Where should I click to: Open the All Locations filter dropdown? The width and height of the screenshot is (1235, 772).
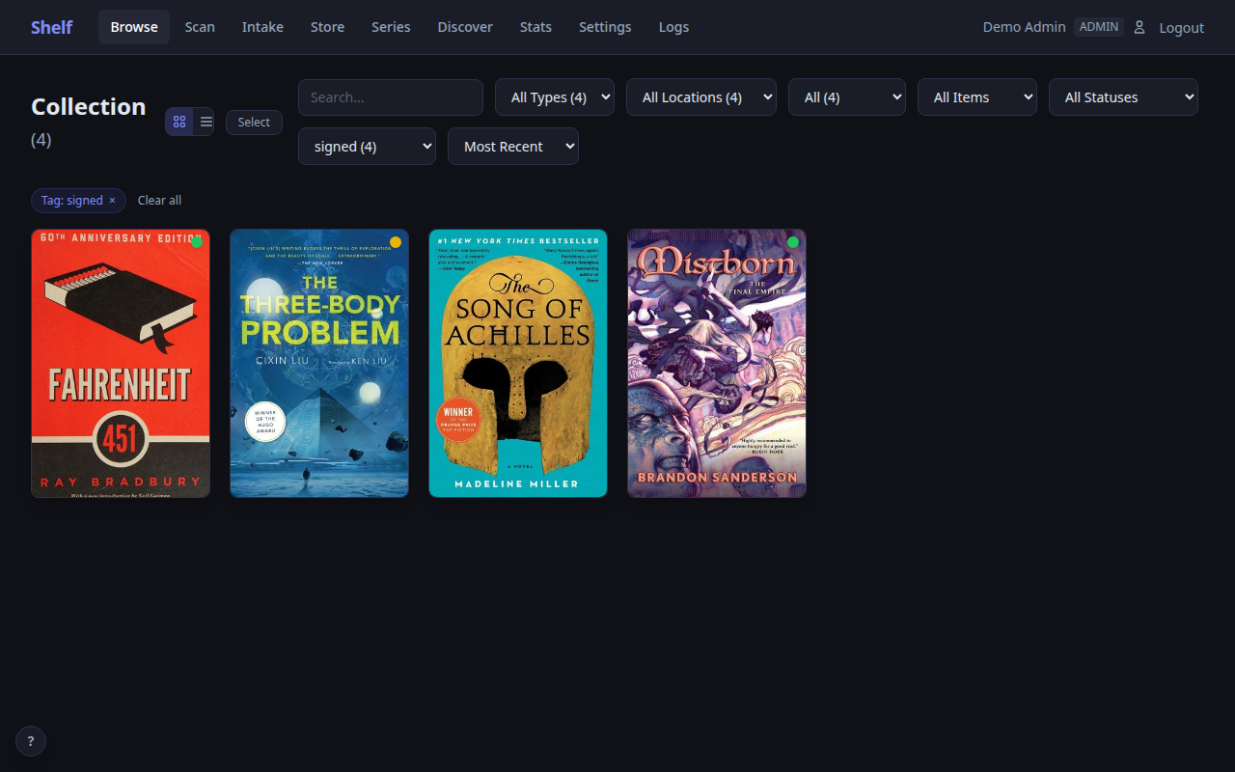701,97
